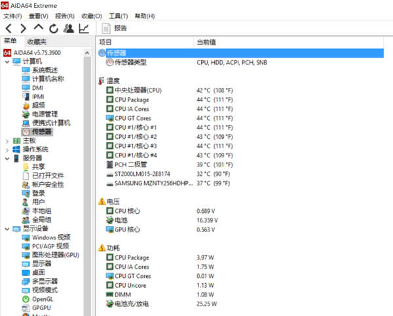
Task: Collapse the 计算机 tree node
Action: click(7, 62)
